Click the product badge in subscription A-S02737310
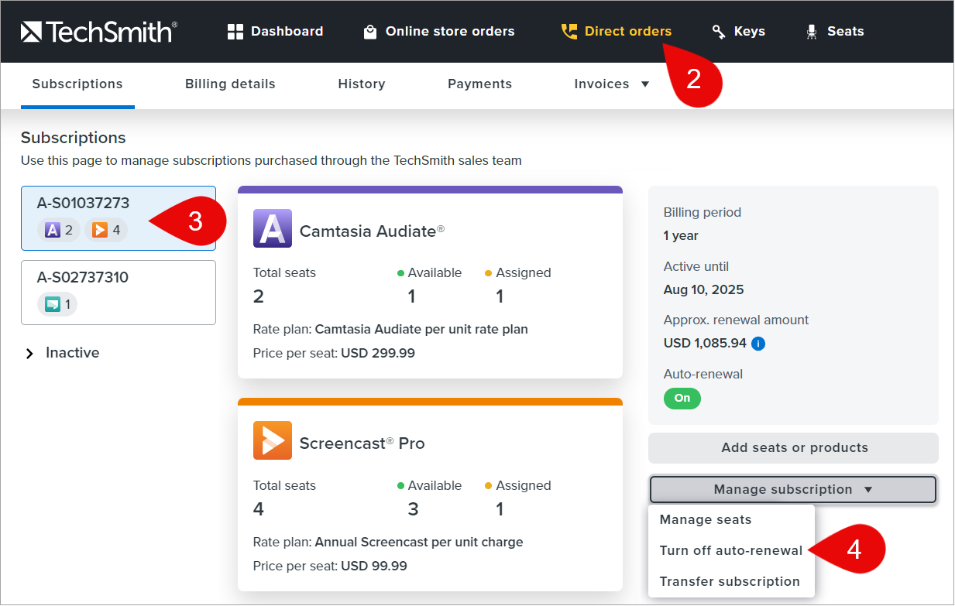 (x=57, y=304)
